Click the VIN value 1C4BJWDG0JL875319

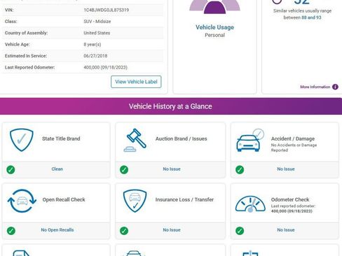107,10
